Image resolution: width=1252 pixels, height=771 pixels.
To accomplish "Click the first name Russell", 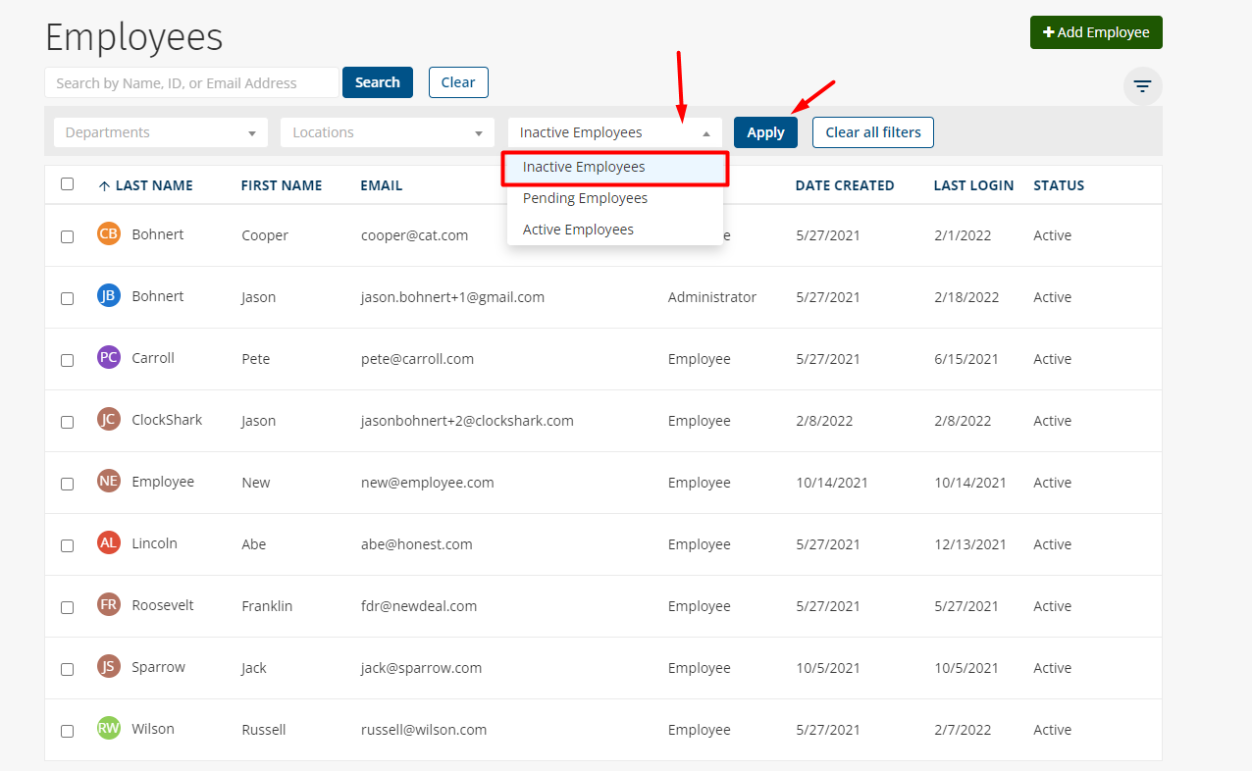I will [264, 730].
